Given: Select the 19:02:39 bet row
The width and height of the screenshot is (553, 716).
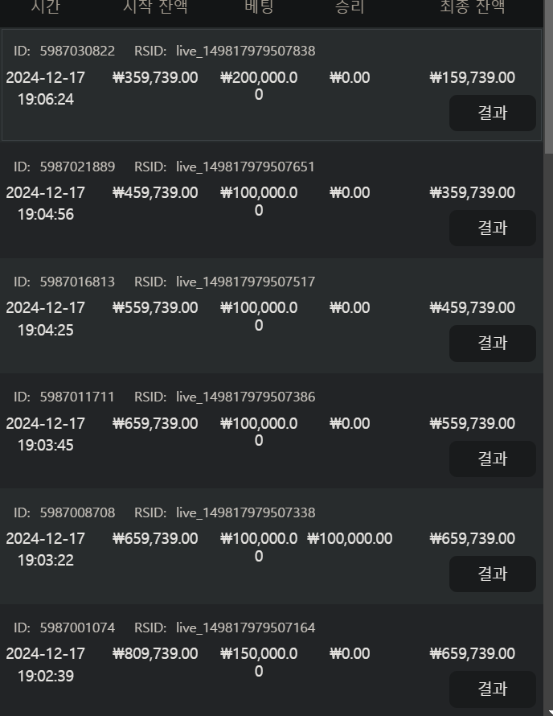Looking at the screenshot, I should tap(272, 660).
